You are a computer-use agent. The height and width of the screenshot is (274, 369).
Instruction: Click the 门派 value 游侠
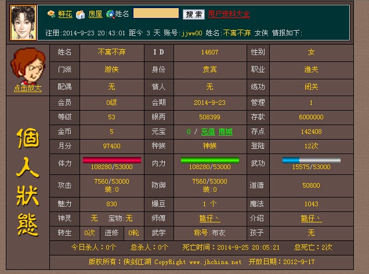coord(111,70)
